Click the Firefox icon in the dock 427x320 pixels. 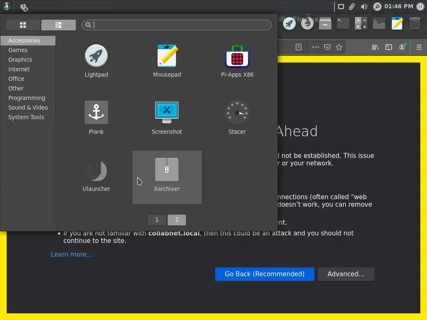point(307,23)
